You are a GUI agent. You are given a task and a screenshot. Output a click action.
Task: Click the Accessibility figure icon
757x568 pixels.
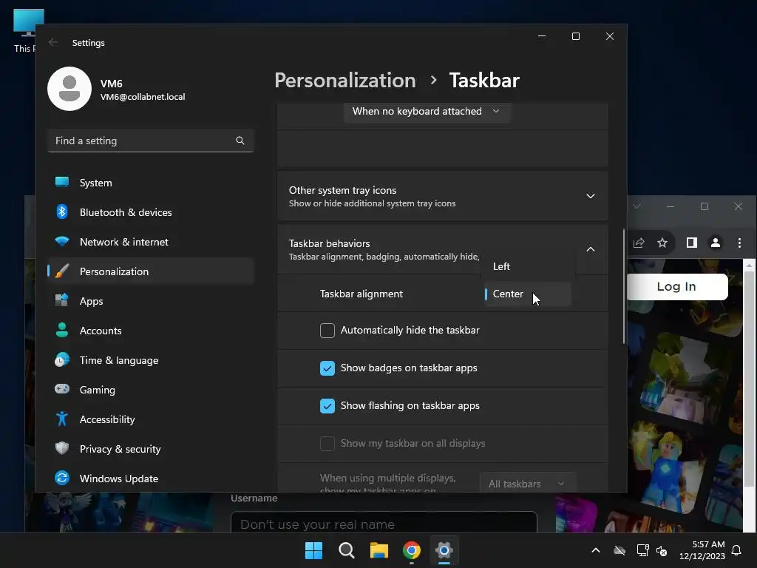click(62, 419)
